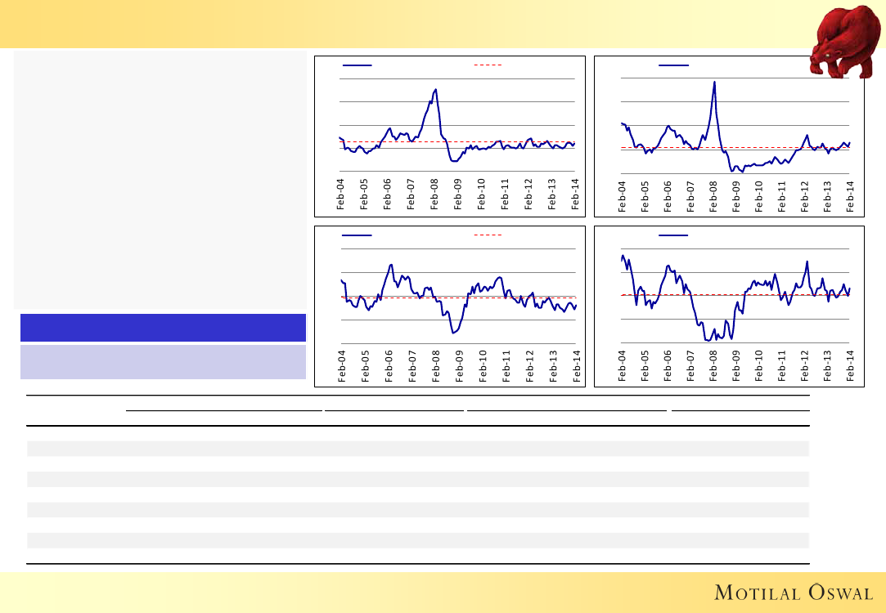886x613 pixels.
Task: Click the red bull mascot logo
Action: (x=844, y=41)
